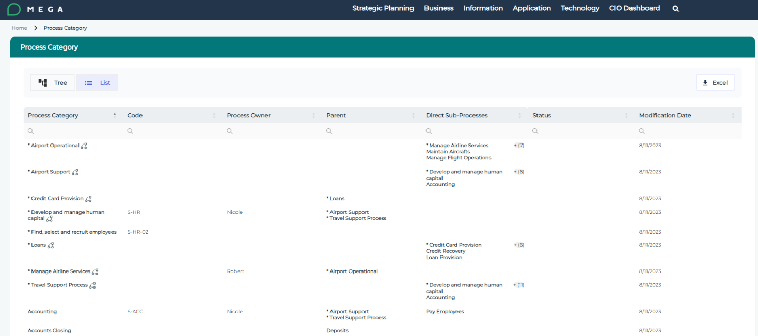The image size is (758, 336).
Task: Switch to List view
Action: [97, 83]
